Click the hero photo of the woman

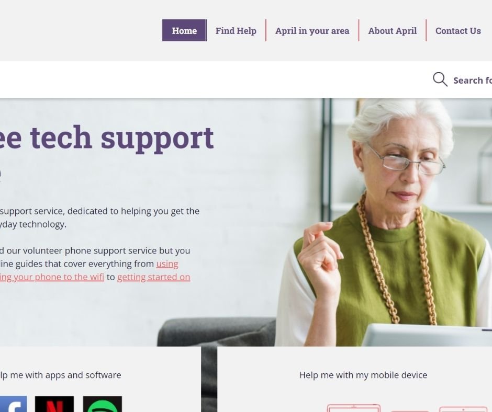tap(383, 223)
